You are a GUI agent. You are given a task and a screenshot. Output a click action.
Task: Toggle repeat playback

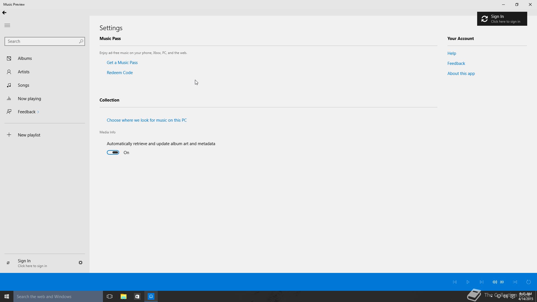tap(529, 282)
